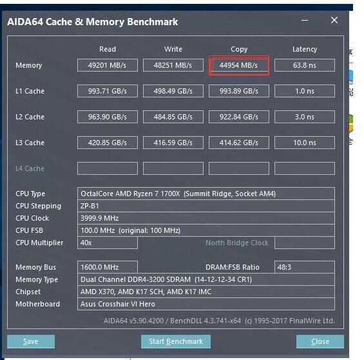
Task: Click the Memory Type label
Action: pos(37,280)
